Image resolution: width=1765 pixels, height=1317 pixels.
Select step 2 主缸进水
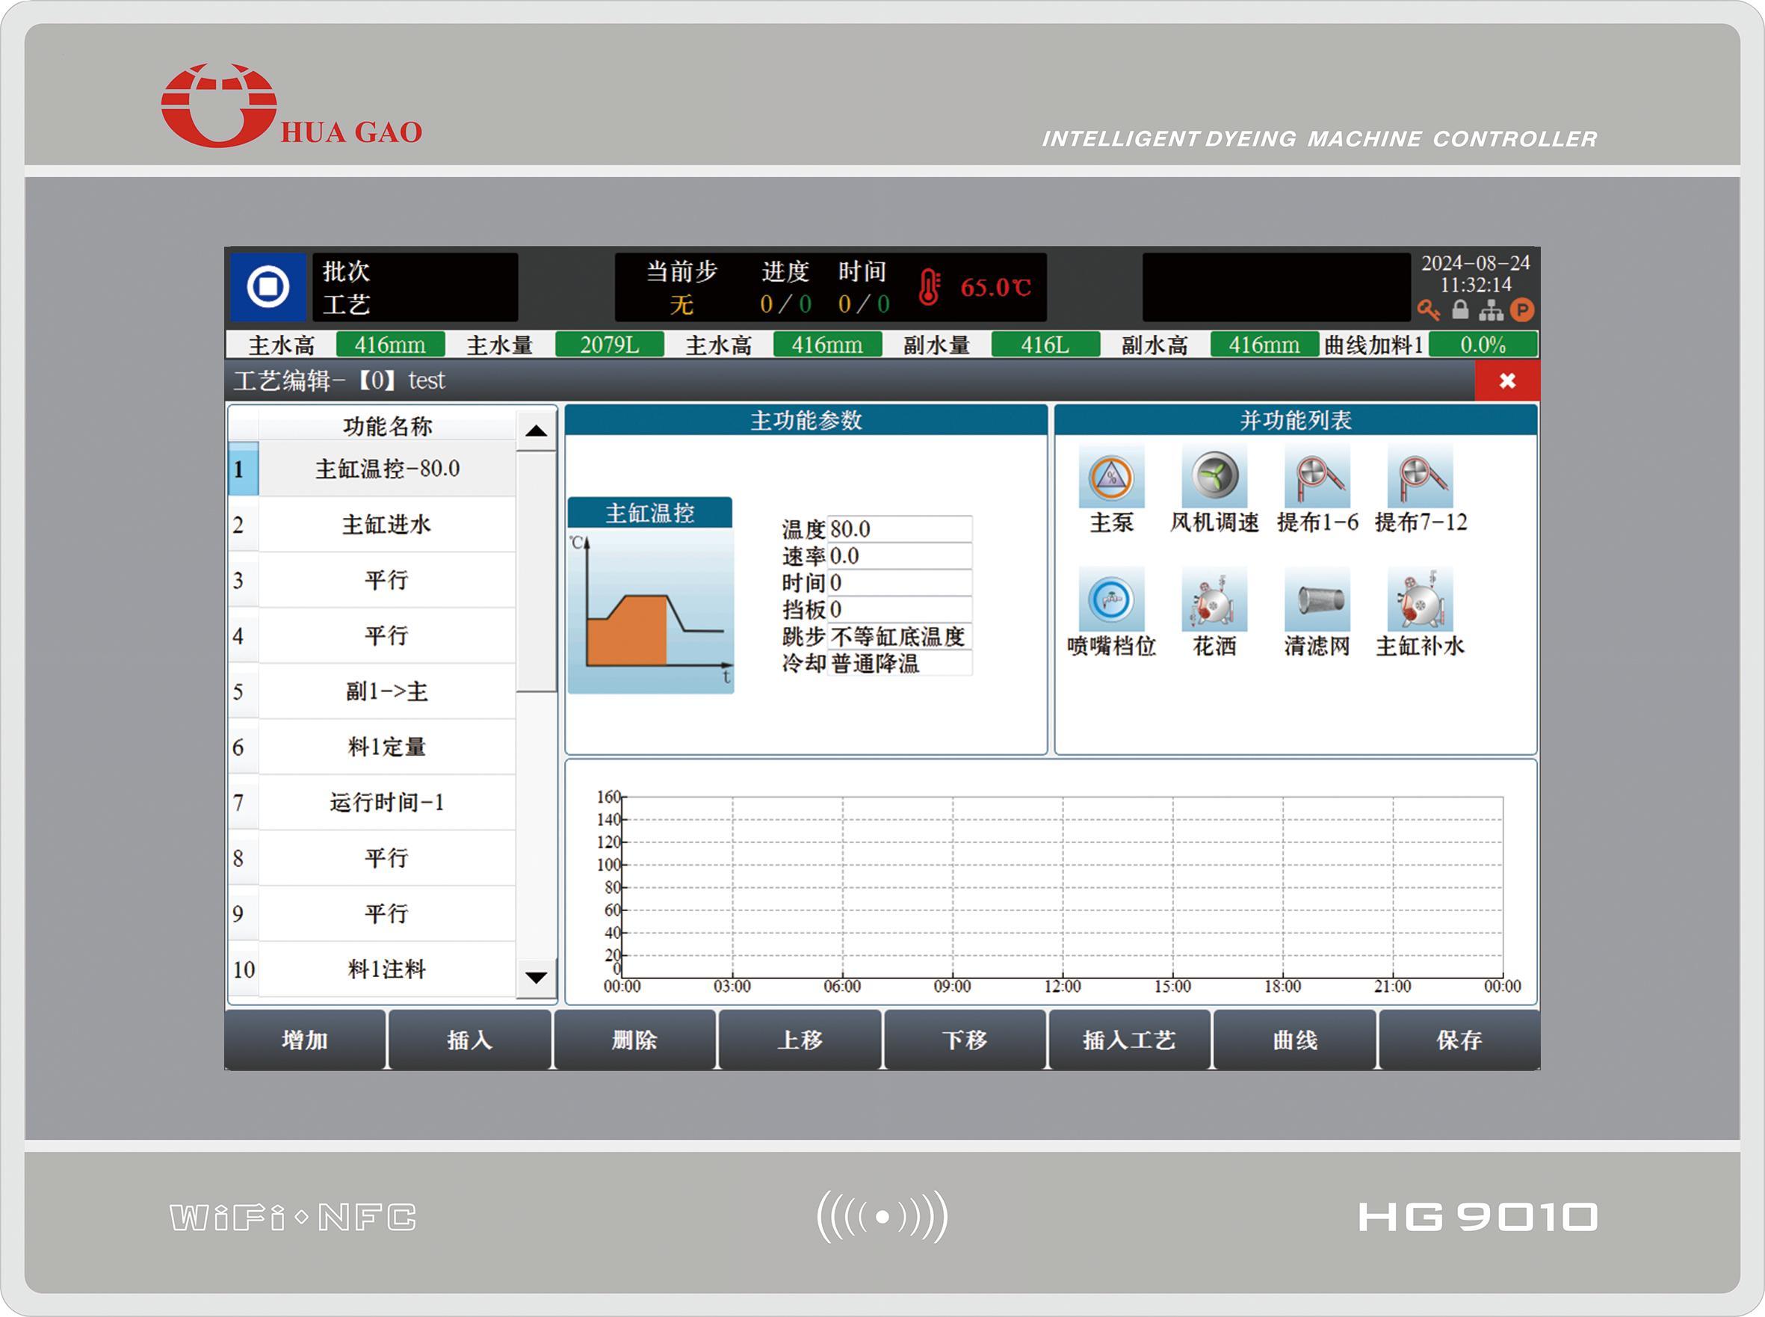(x=372, y=525)
